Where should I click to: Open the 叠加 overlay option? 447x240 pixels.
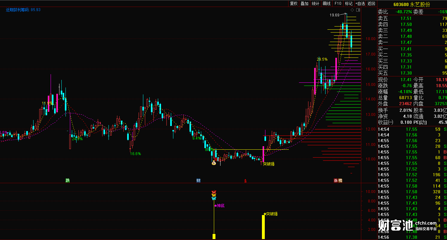[x=304, y=3]
